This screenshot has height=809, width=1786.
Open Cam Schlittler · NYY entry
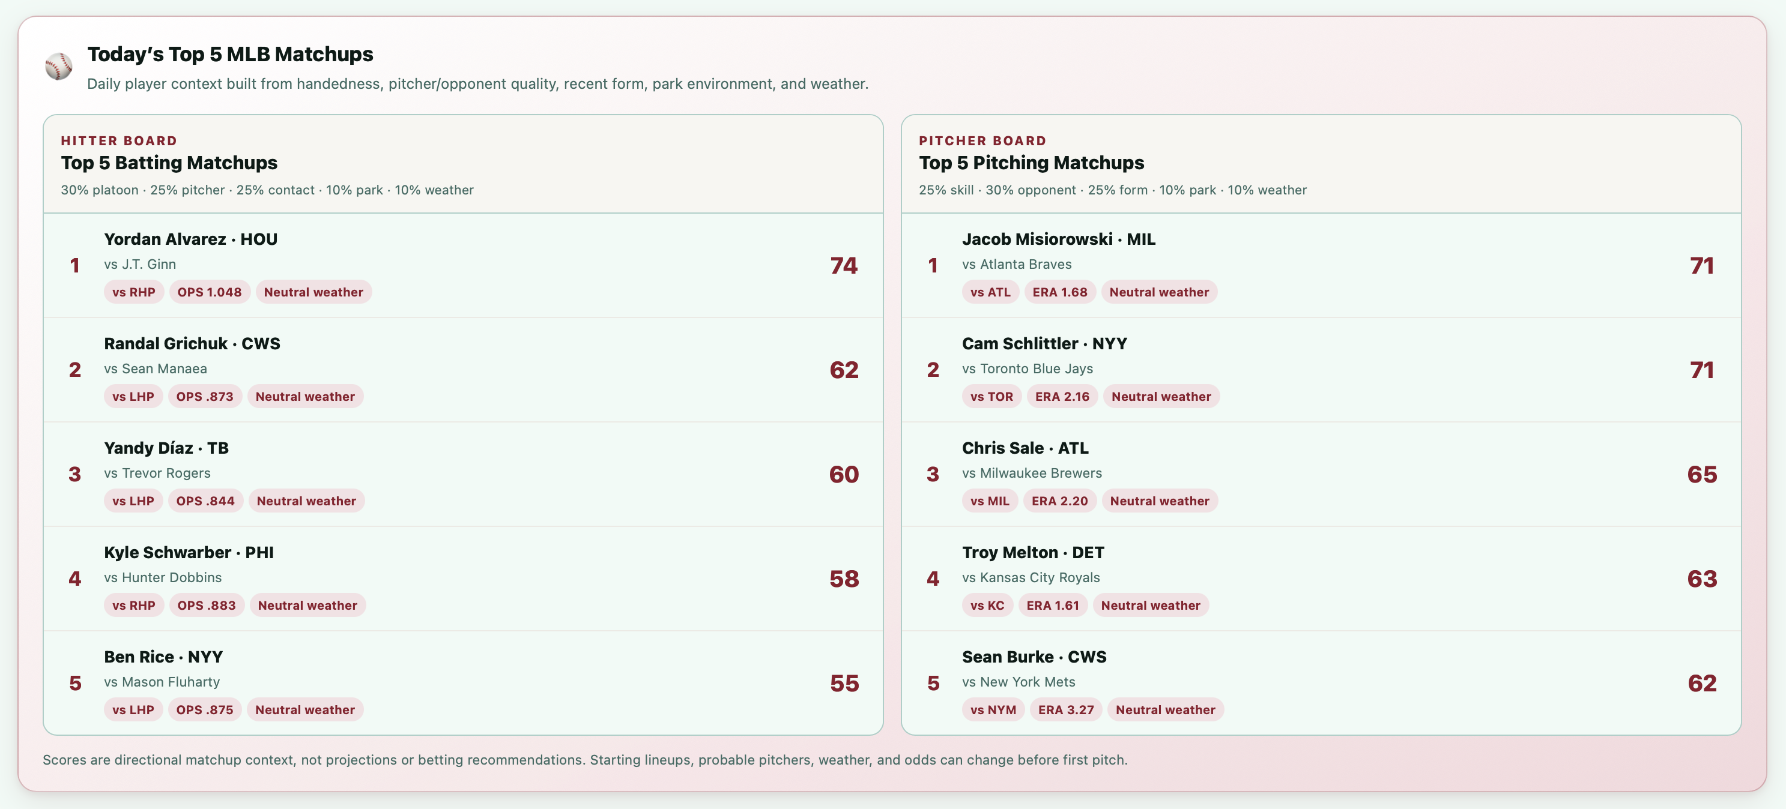pos(1321,370)
